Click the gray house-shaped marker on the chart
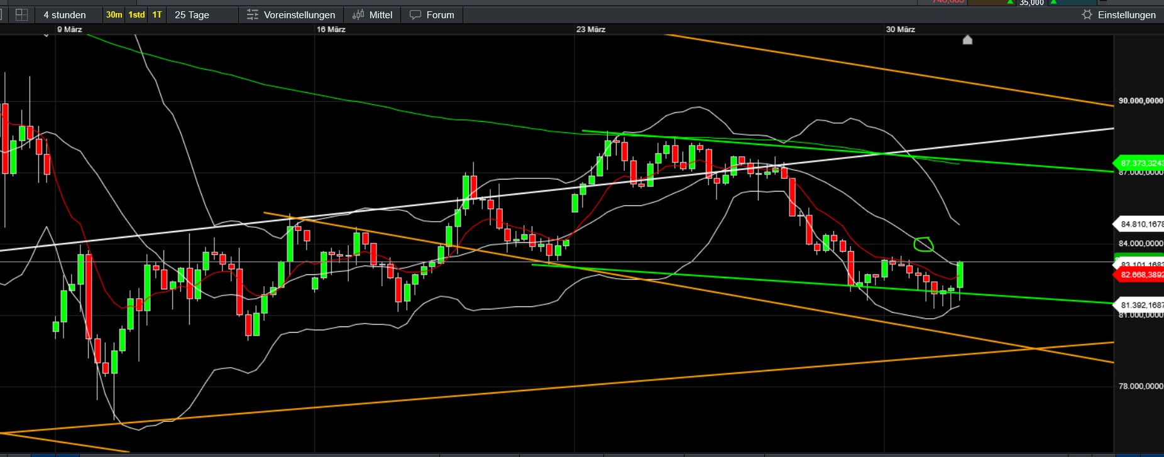The image size is (1164, 457). 968,40
